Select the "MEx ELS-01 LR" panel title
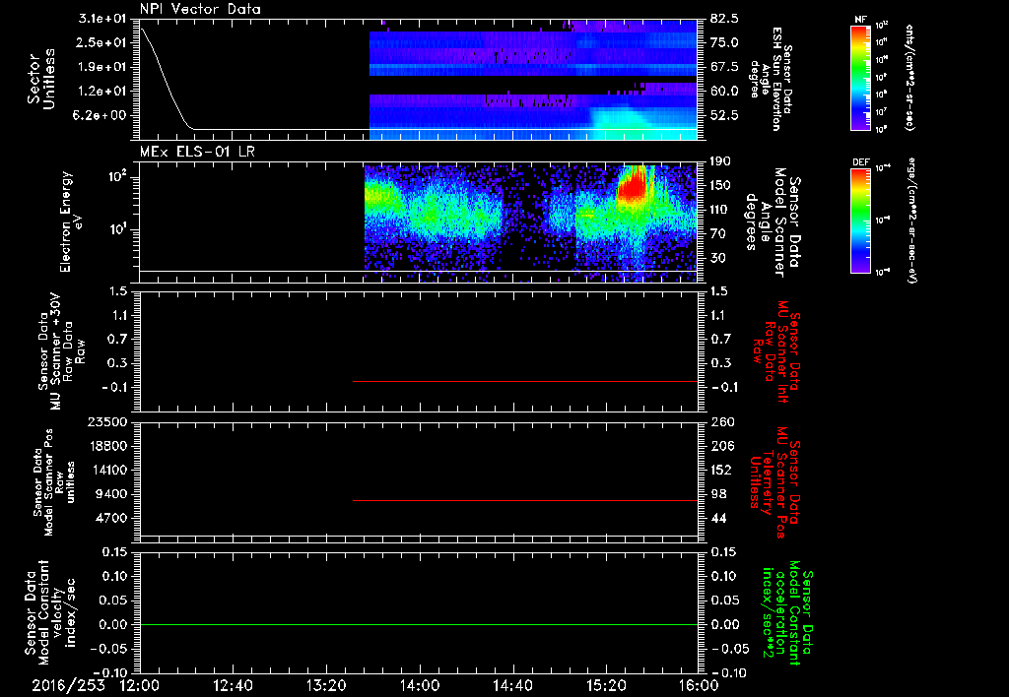This screenshot has width=1009, height=697. [x=196, y=152]
